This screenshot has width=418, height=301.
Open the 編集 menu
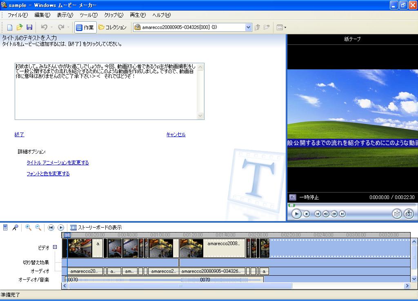[x=42, y=15]
